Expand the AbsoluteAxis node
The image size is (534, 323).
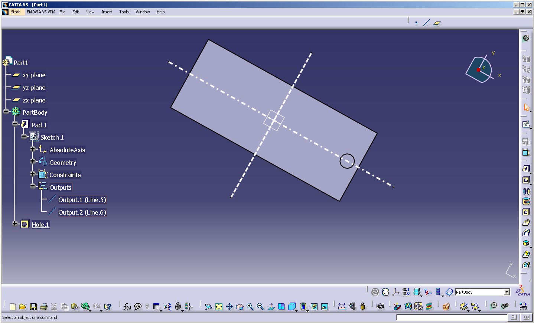(x=33, y=149)
